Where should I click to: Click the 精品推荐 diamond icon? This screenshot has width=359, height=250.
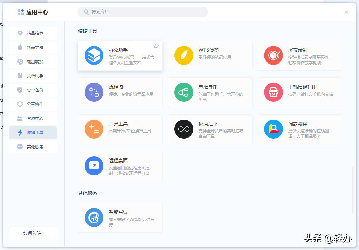[20, 33]
